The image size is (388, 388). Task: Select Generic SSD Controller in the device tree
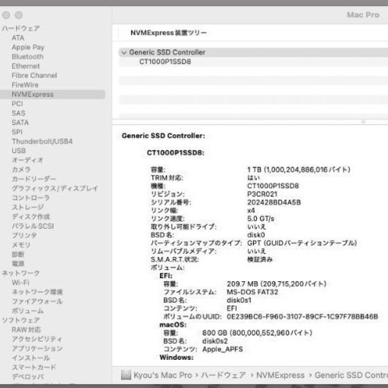pos(167,52)
